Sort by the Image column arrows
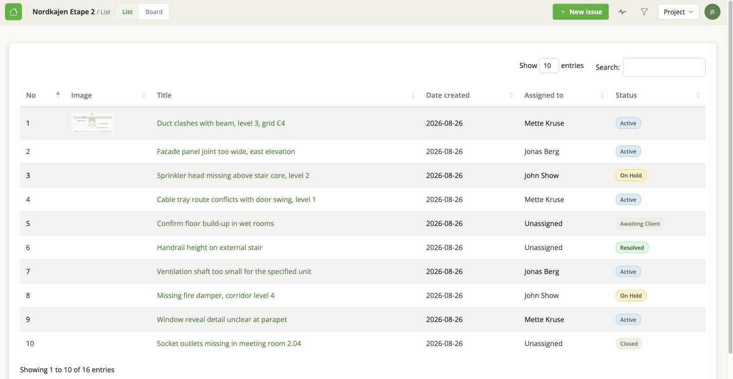 (x=144, y=95)
